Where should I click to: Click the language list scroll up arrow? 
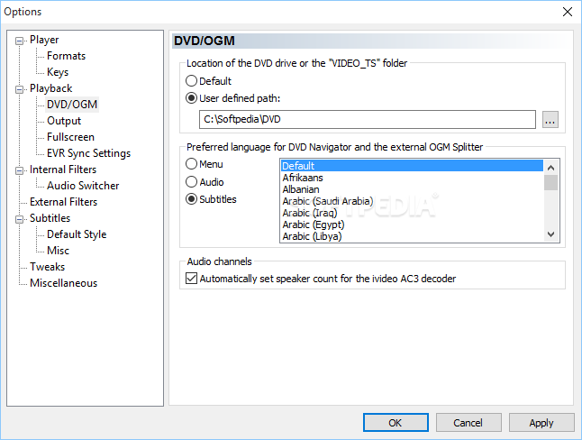550,168
